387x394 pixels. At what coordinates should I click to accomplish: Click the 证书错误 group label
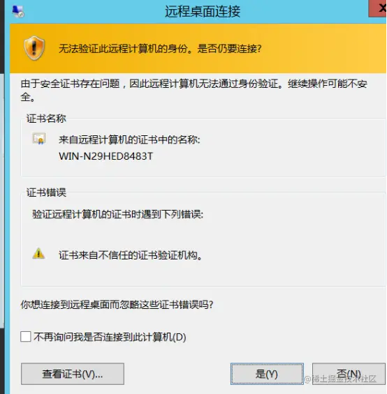pyautogui.click(x=46, y=192)
